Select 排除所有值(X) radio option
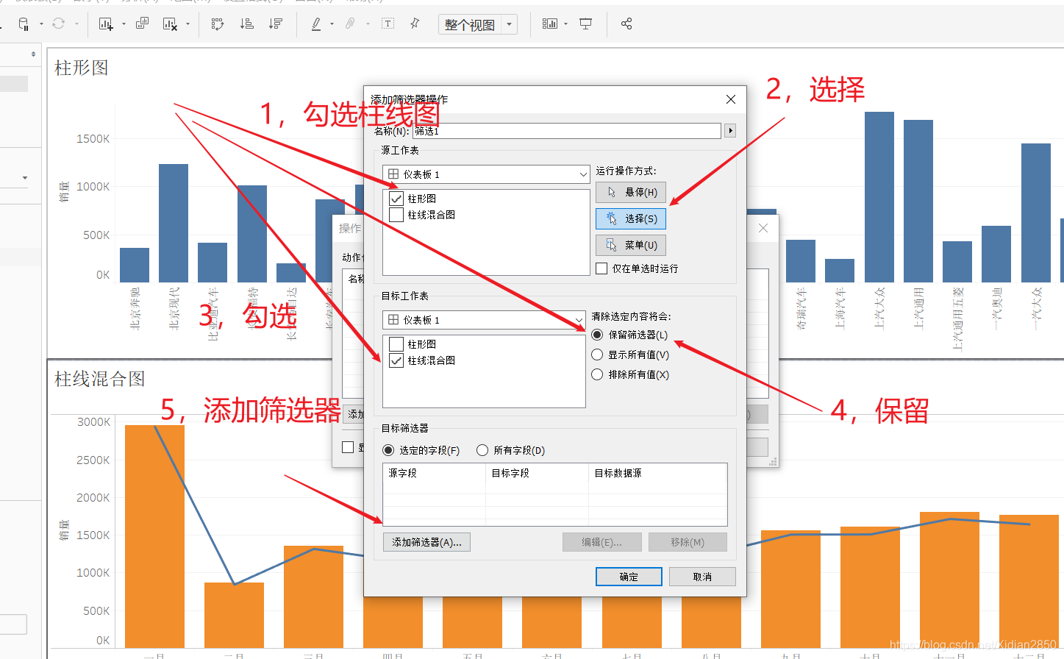Screen dimensions: 1064x659 (x=597, y=374)
